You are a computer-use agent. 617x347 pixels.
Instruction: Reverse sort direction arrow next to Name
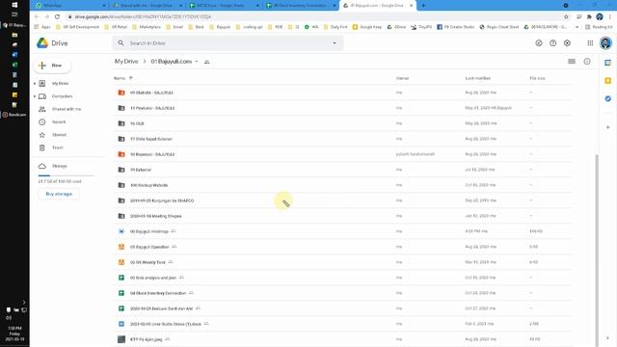tap(131, 78)
